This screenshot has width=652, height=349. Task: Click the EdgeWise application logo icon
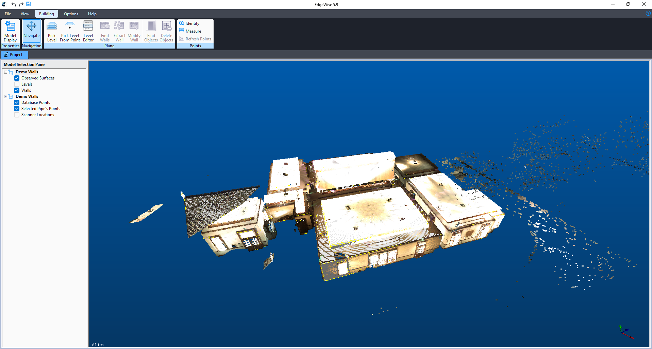click(4, 4)
